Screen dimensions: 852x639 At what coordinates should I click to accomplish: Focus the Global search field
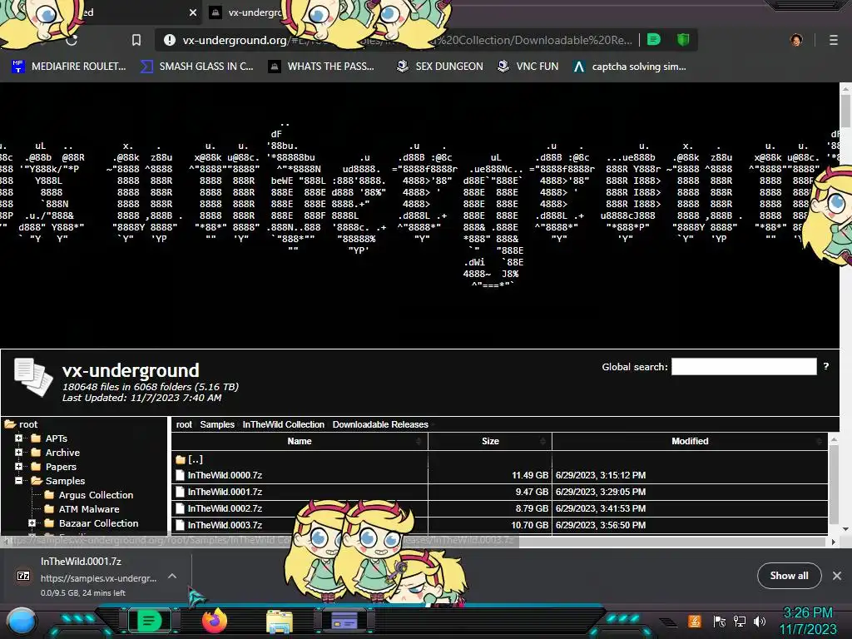coord(744,367)
